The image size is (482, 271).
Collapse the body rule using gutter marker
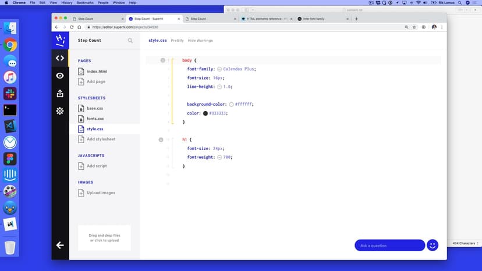[163, 60]
